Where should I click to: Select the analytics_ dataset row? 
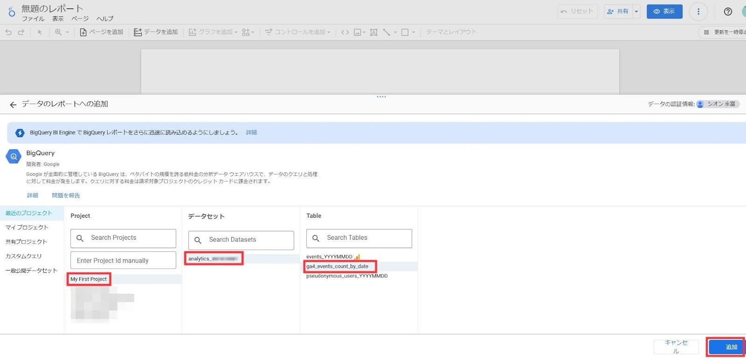(x=242, y=258)
